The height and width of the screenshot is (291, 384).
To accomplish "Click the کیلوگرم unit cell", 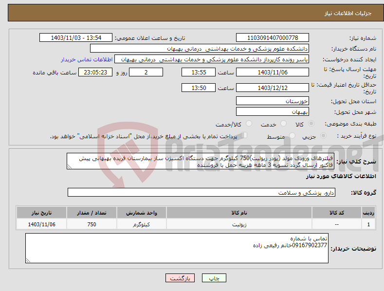I will coord(142,224).
